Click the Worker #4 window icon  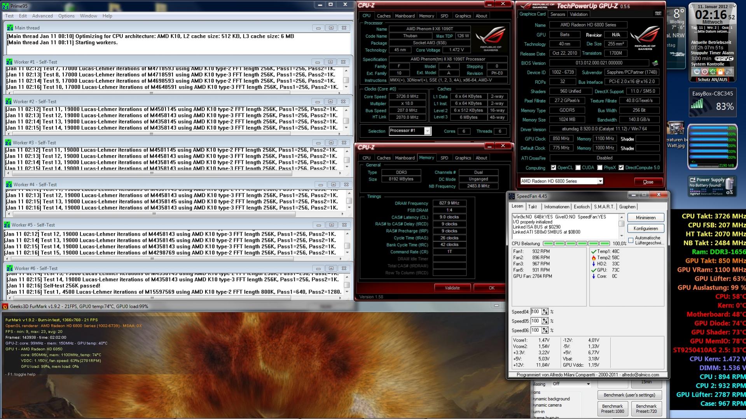pyautogui.click(x=9, y=184)
